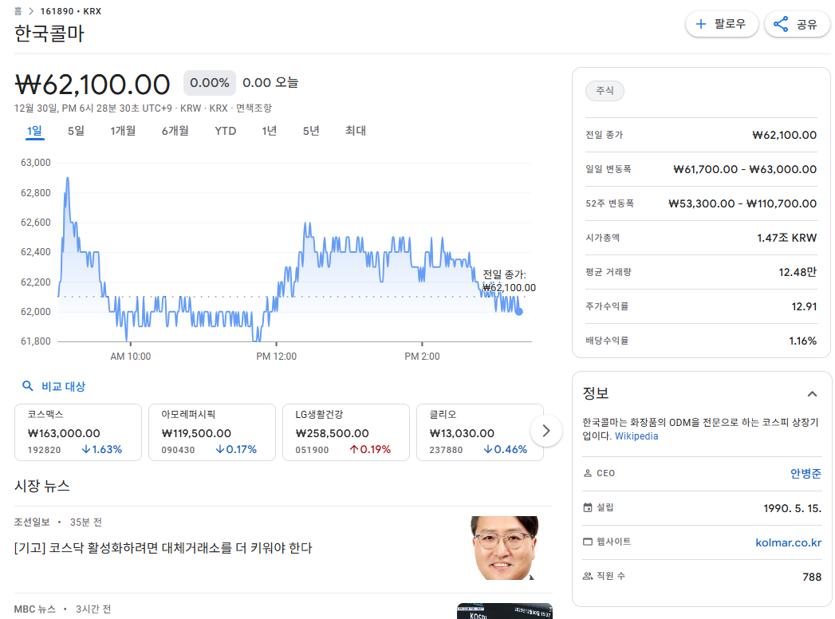835x619 pixels.
Task: Click the 조선일보 article portrait thumbnail
Action: [505, 548]
